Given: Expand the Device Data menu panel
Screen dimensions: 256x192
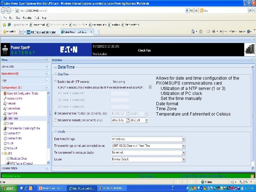Looking at the screenshot, I should coord(47,66).
